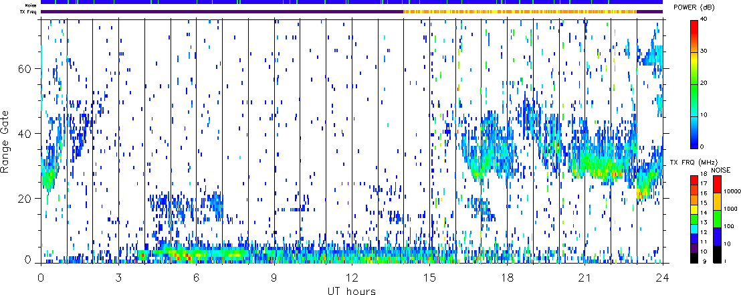The width and height of the screenshot is (741, 295).
Task: Click the orange portion of the TX Freq bar
Action: tap(520, 11)
